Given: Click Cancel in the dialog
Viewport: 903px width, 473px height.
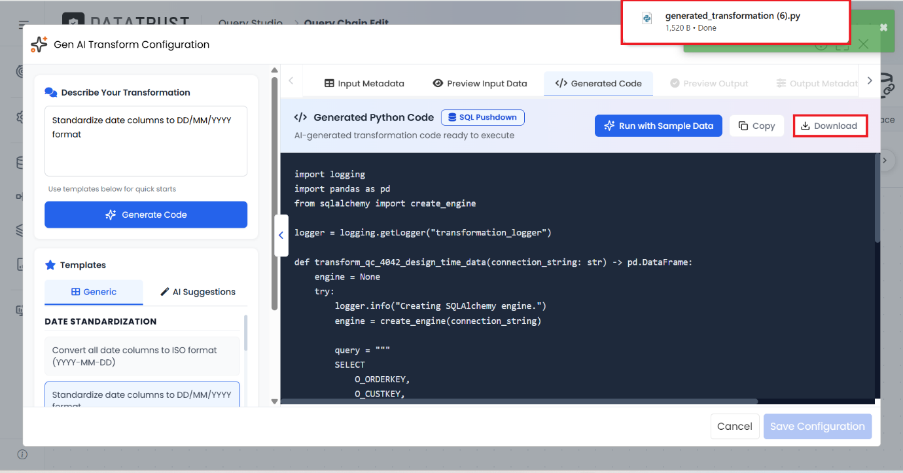Looking at the screenshot, I should coord(735,427).
